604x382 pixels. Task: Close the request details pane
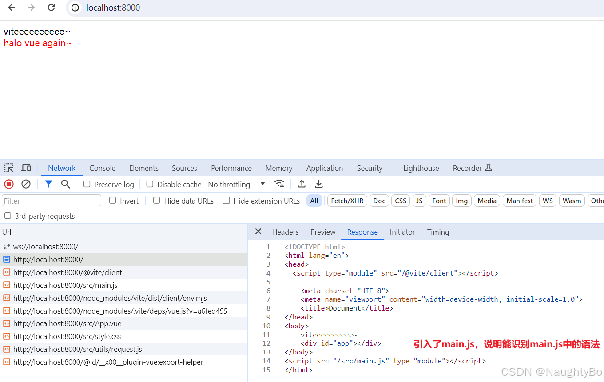[258, 232]
